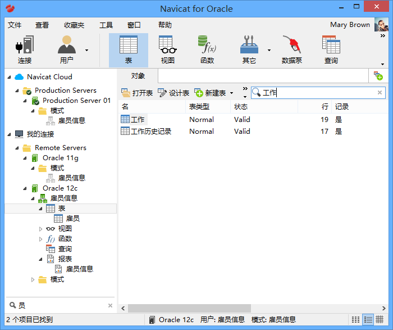Open the File (文件) menu
Viewport: 393px width, 330px height.
click(15, 25)
